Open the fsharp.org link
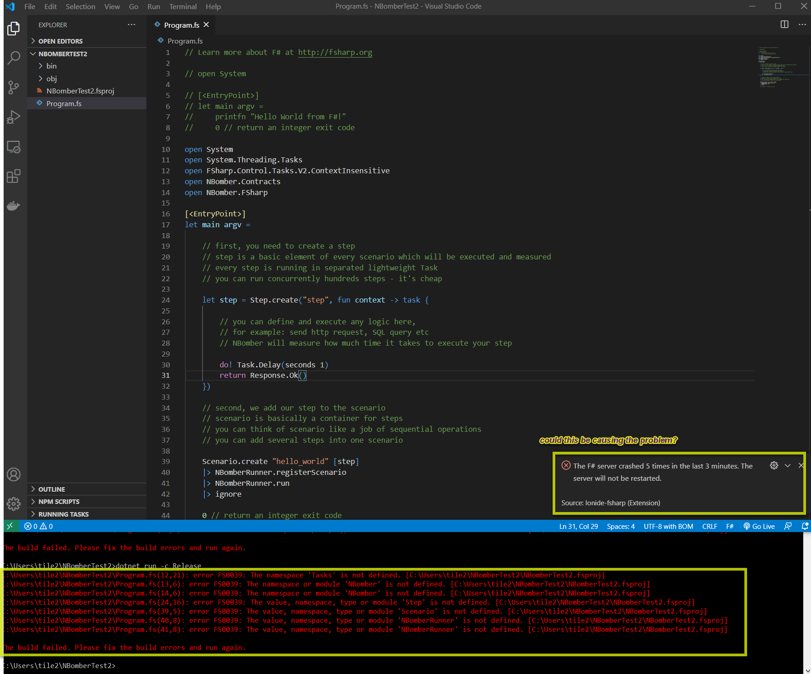 [x=335, y=52]
